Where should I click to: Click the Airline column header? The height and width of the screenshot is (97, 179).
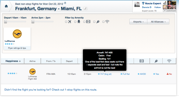(32, 61)
